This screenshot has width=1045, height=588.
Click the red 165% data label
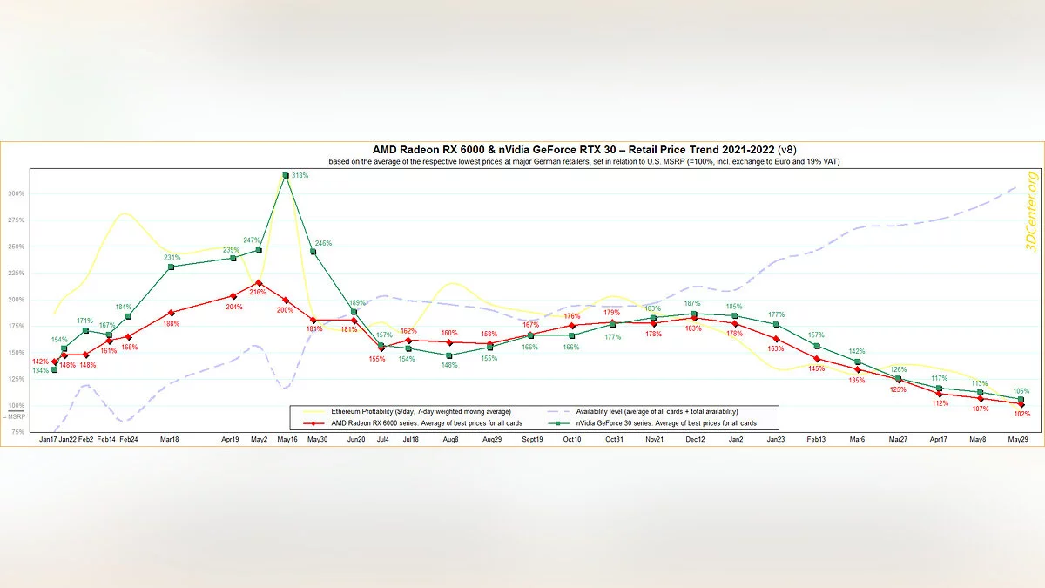coord(130,348)
